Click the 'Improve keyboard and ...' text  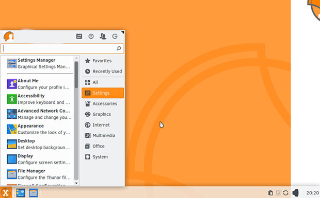coord(44,102)
